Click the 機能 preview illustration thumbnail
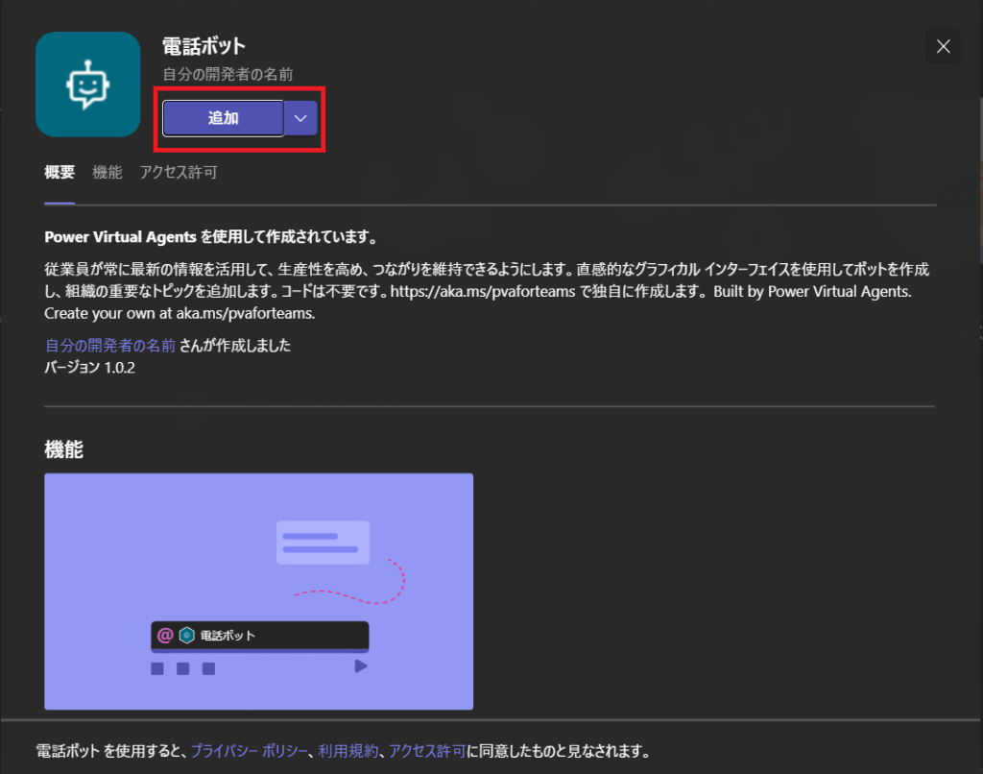 259,592
